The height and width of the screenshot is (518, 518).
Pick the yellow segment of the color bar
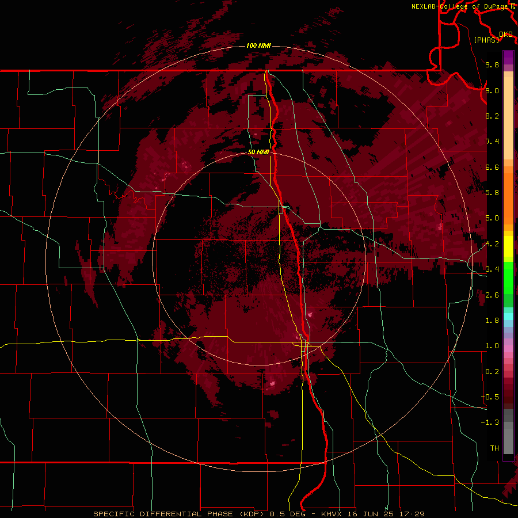pos(508,246)
